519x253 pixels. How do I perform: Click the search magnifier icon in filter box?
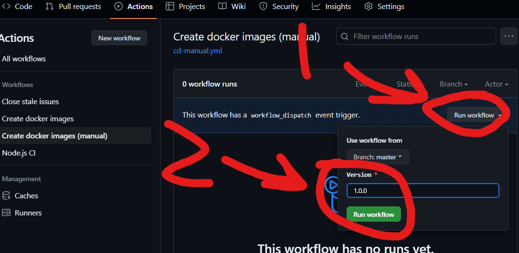[x=345, y=36]
